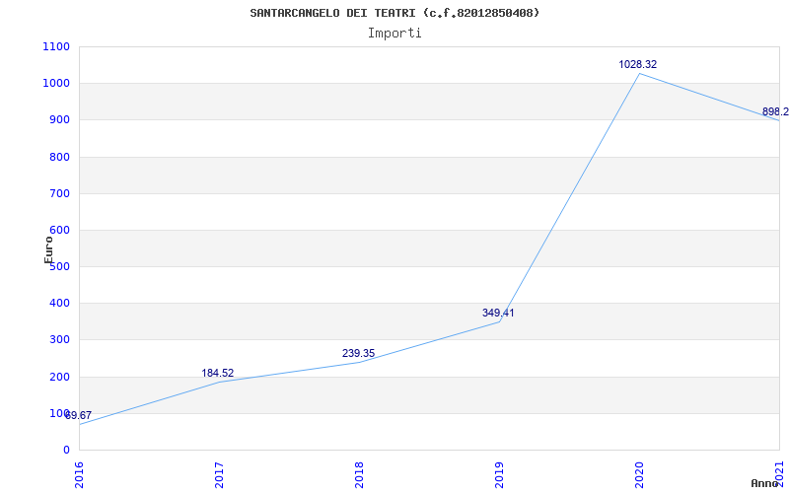Click the 2021 x-axis label
789x493 pixels.
click(779, 475)
